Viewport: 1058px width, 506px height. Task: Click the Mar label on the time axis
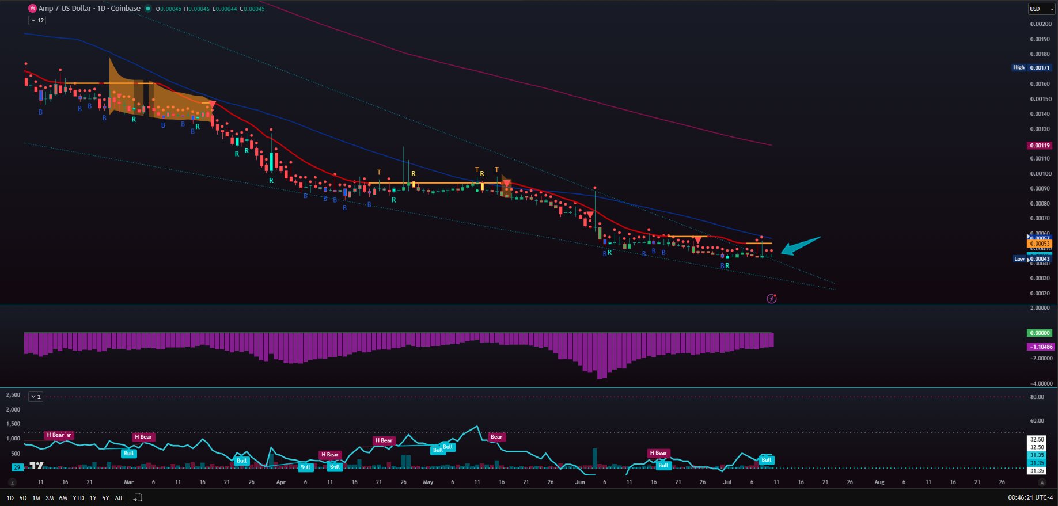(x=128, y=482)
